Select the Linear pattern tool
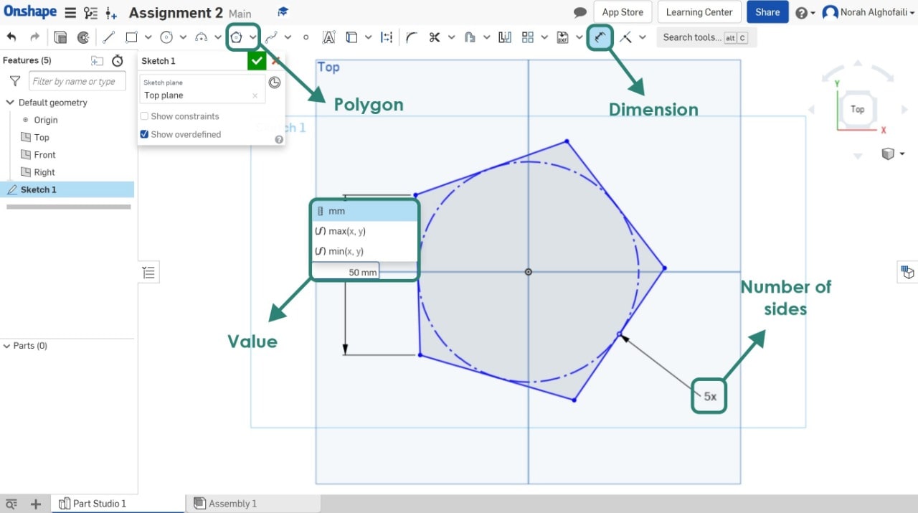918x513 pixels. (528, 37)
